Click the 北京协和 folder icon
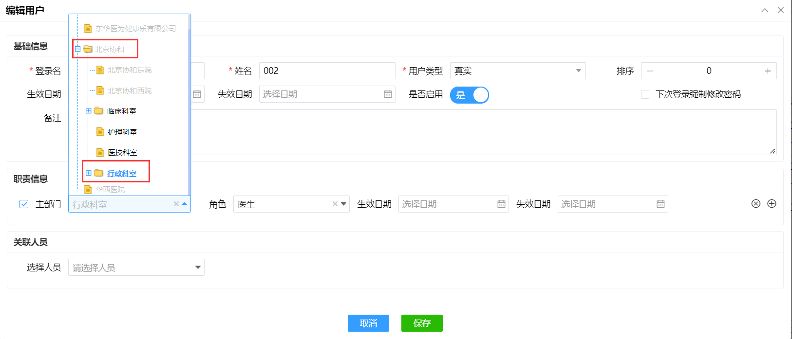The image size is (792, 339). click(88, 49)
